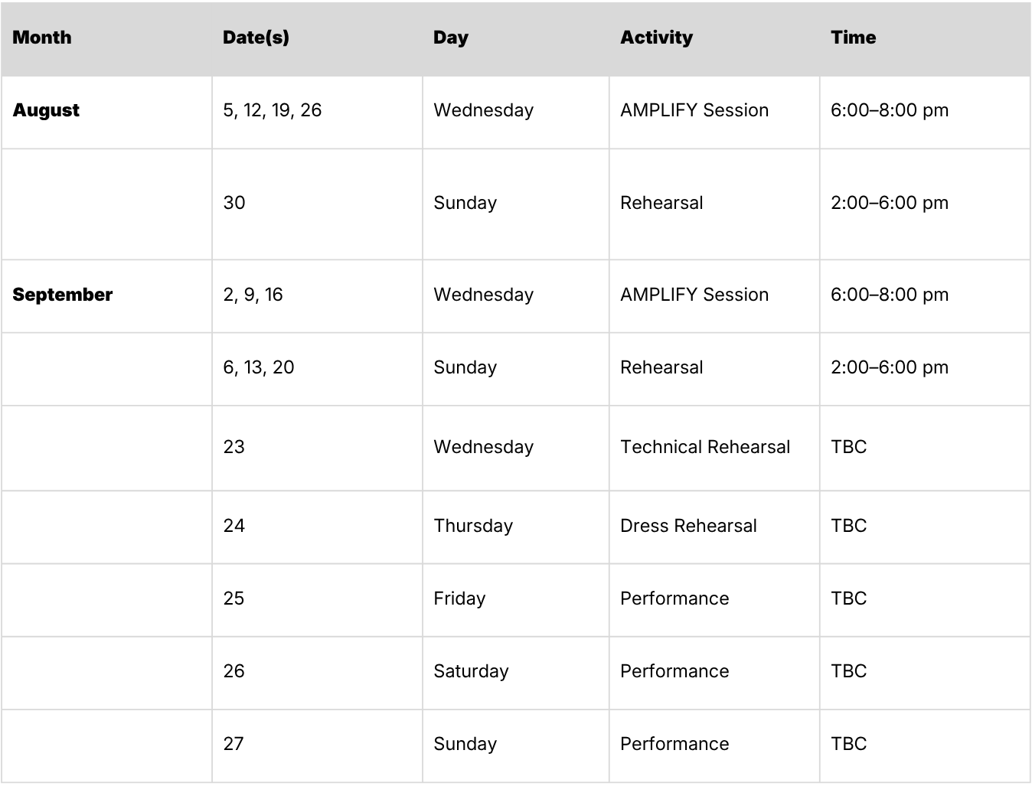Select the August 2:00–6:00 pm time cell
The height and width of the screenshot is (786, 1032).
tap(925, 204)
